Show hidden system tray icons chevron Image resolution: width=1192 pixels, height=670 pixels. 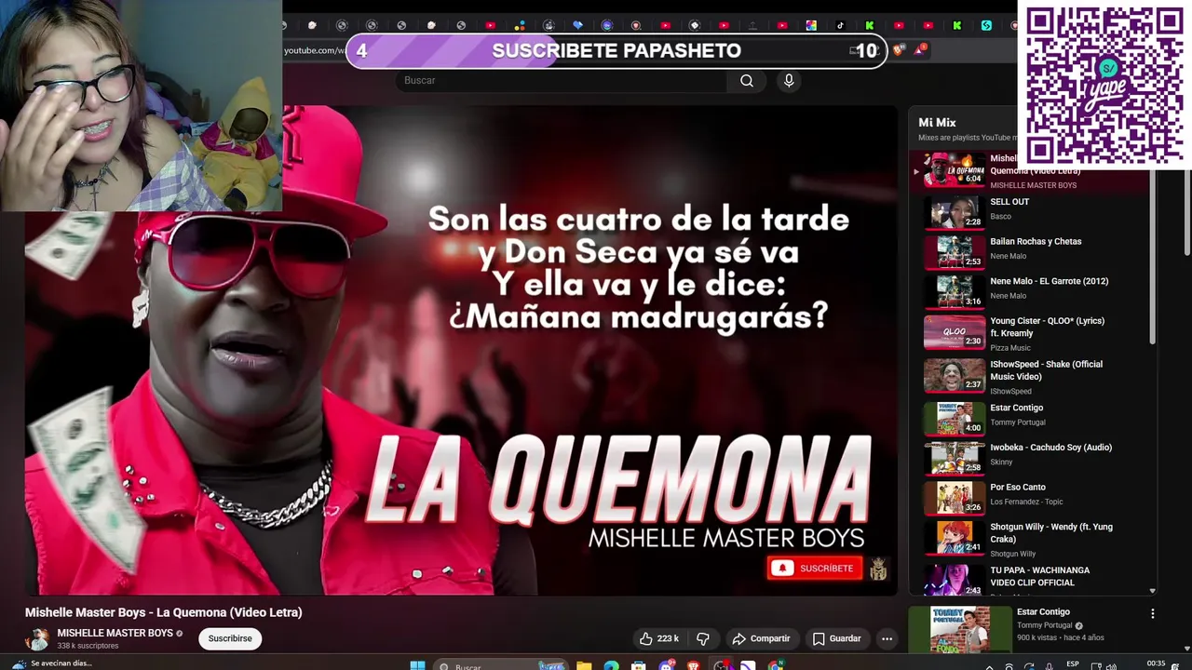[989, 666]
